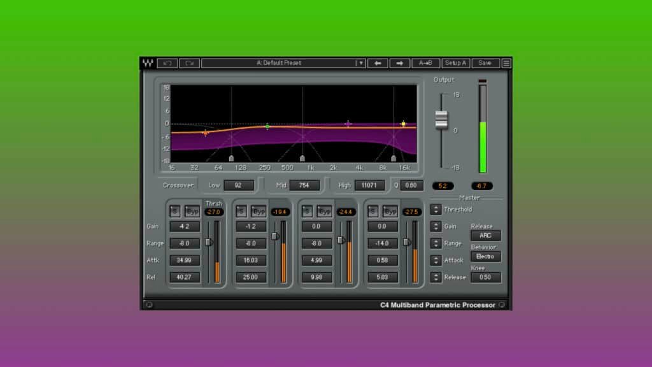Reset the peak meter readout -6.7

coord(482,186)
